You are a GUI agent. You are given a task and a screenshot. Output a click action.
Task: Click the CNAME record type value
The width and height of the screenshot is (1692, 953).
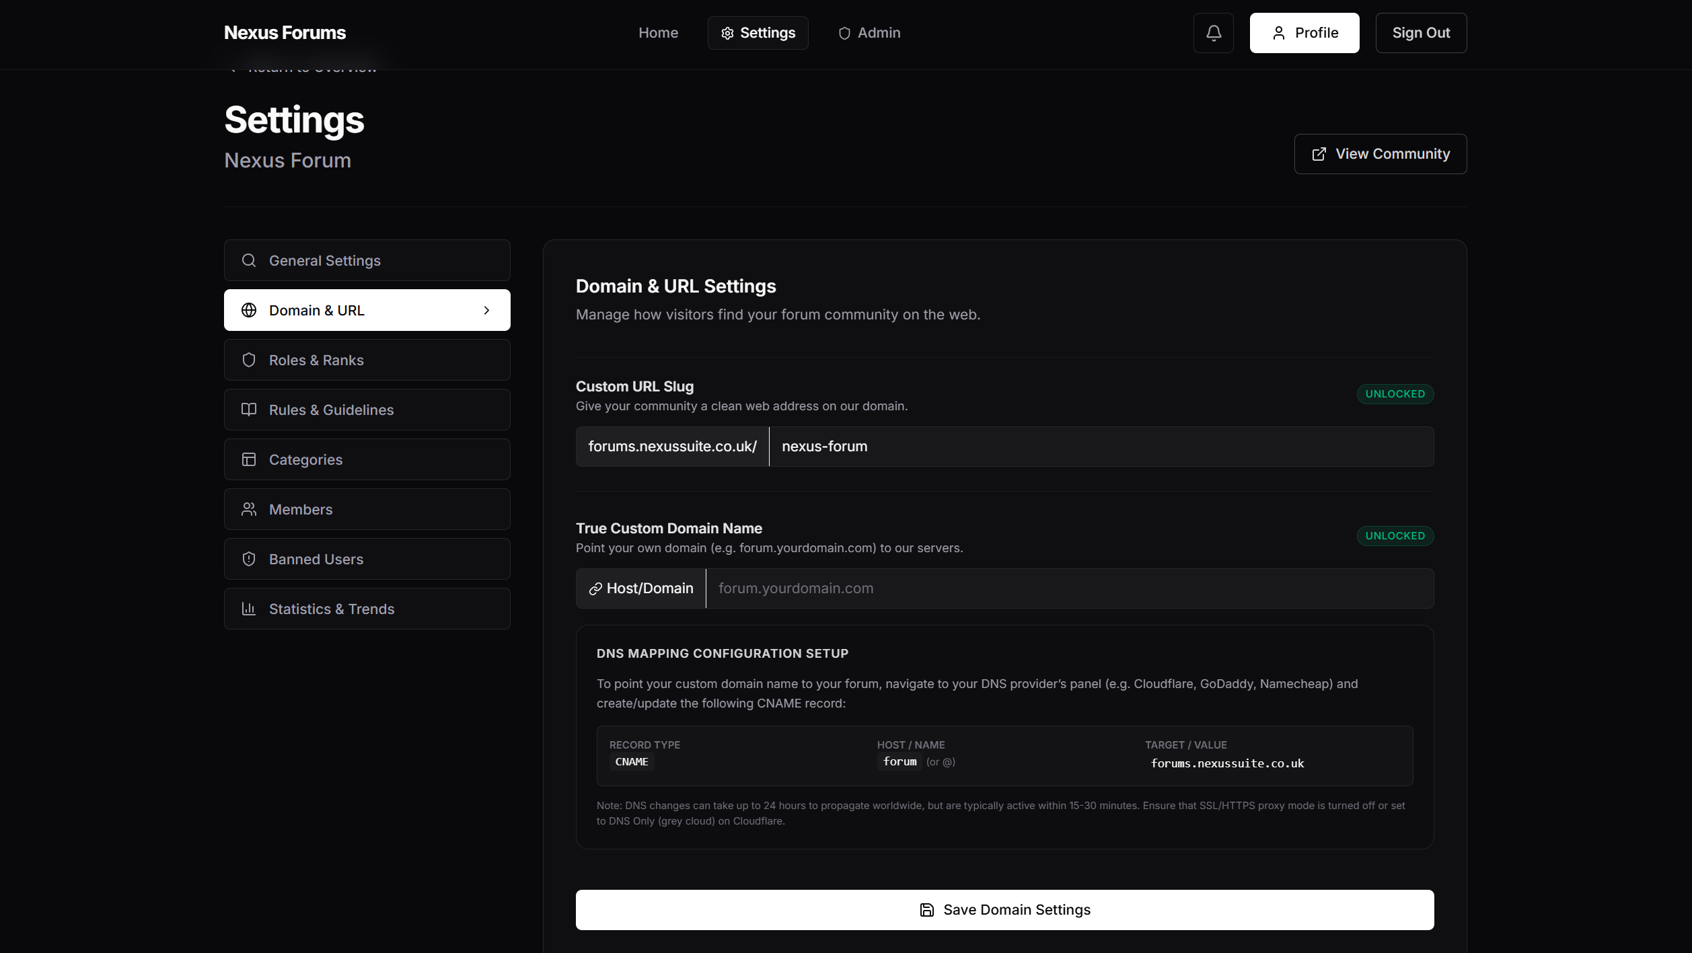(x=632, y=762)
